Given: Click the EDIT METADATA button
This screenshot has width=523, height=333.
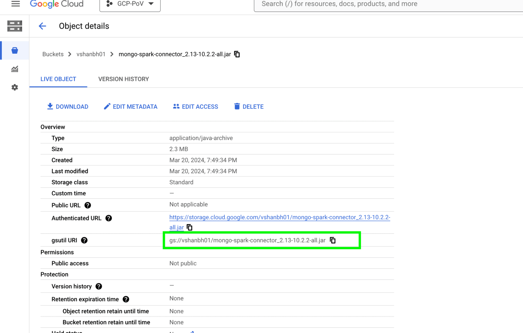Looking at the screenshot, I should (x=131, y=107).
